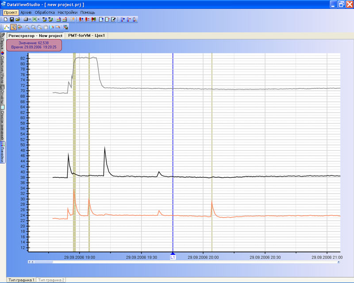This screenshot has height=283, width=354.
Task: Click the greyed filter icon in toolbar
Action: click(72, 19)
